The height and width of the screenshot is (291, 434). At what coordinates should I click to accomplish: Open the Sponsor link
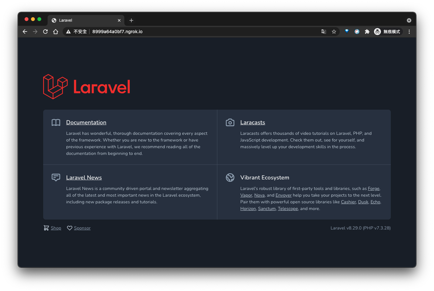coord(82,228)
